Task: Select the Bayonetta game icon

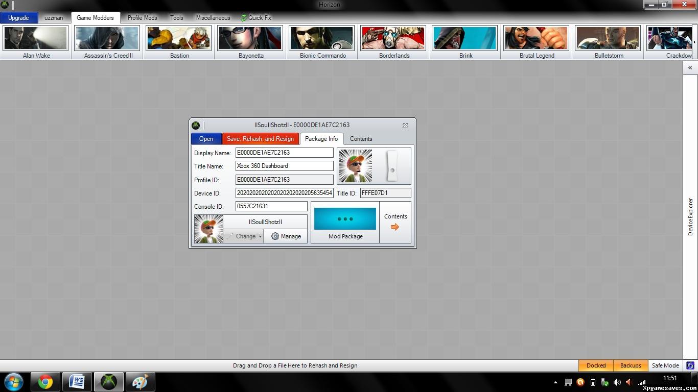Action: [250, 38]
